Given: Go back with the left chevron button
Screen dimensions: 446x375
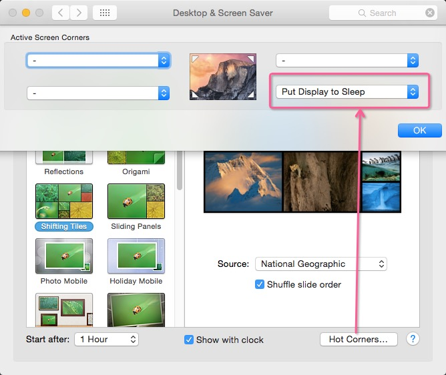Looking at the screenshot, I should (x=61, y=13).
